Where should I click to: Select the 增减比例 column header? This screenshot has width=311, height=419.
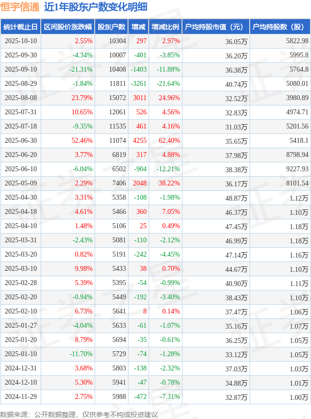tap(165, 27)
